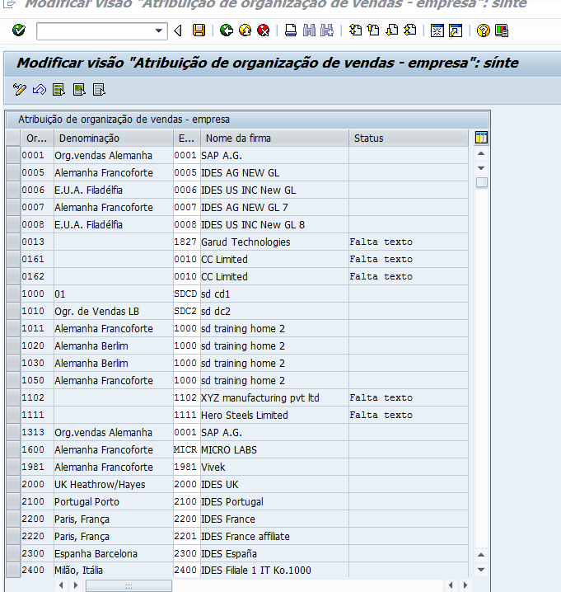Click the Or... column header
561x592 pixels.
37,139
